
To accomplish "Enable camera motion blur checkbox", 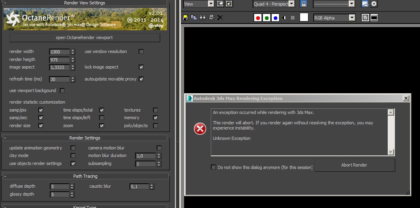I will point(159,148).
